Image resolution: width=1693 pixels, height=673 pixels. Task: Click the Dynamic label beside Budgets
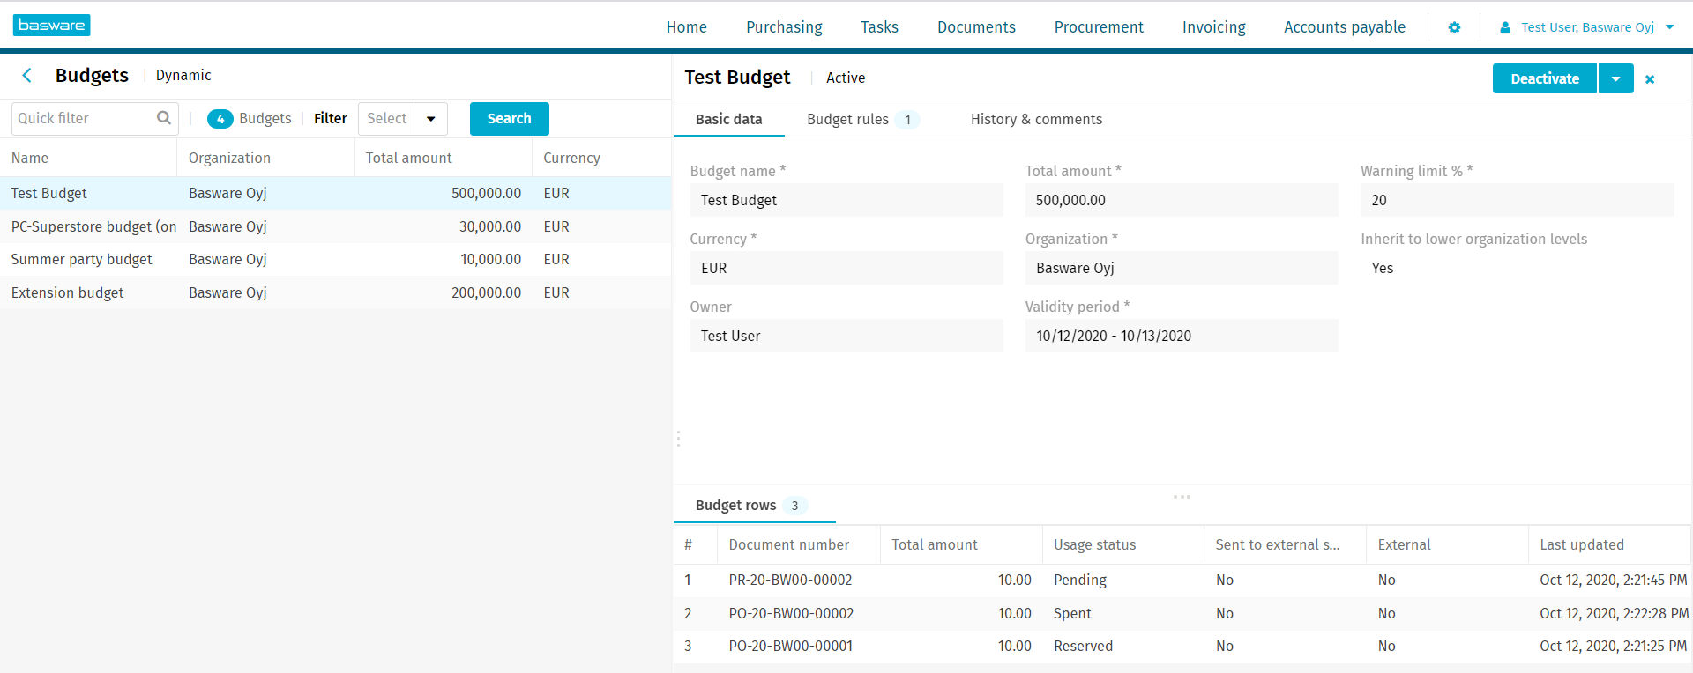click(x=183, y=76)
